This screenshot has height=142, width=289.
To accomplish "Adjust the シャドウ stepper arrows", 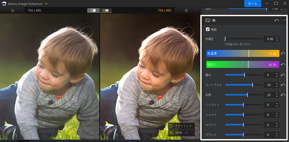I will (277, 115).
